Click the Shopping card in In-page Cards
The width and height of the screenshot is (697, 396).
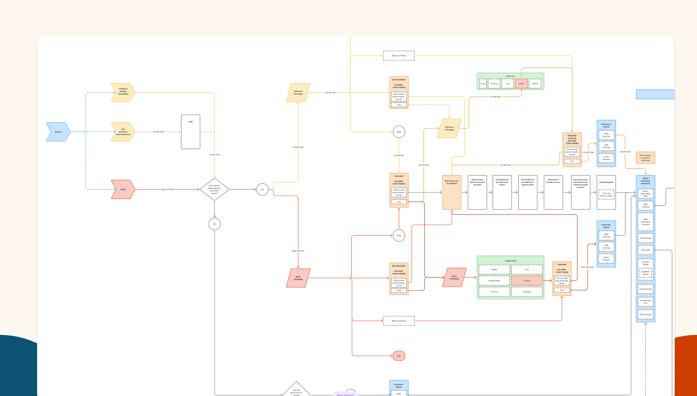[527, 292]
